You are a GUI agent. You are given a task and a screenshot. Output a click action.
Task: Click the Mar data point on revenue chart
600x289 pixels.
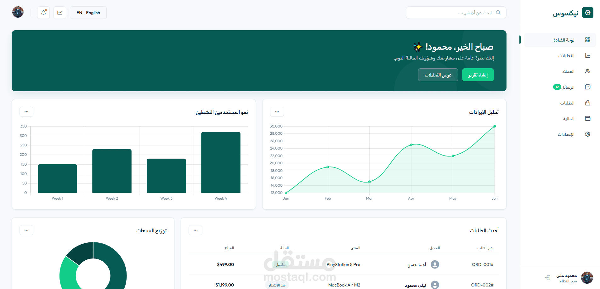[x=370, y=182]
